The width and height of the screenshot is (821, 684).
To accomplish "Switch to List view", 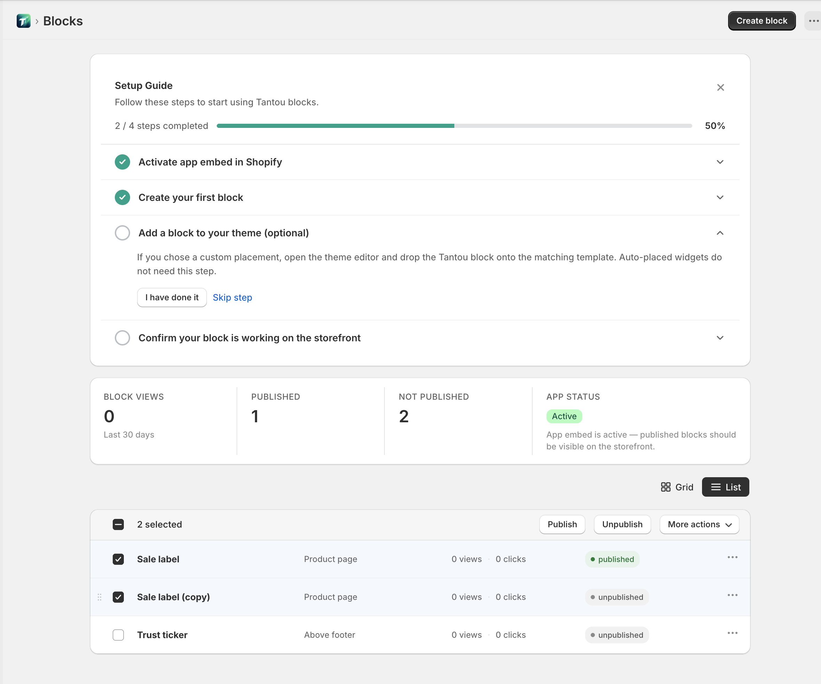I will click(726, 487).
